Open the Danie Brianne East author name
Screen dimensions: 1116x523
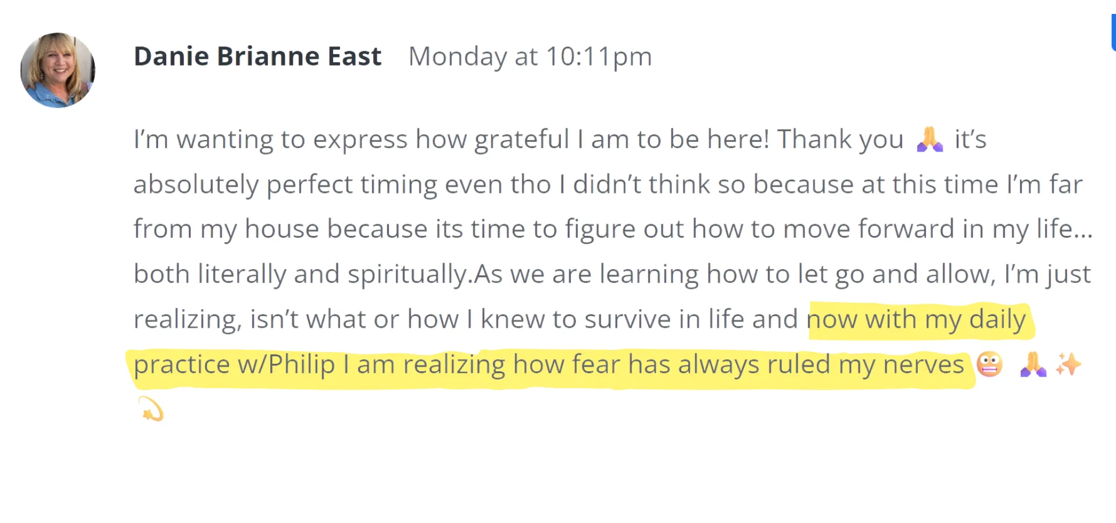(257, 56)
